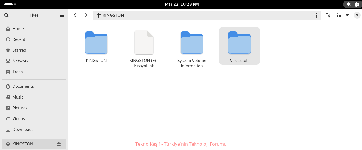The width and height of the screenshot is (362, 150).
Task: Click the KINGSTON path bar text
Action: tap(113, 15)
